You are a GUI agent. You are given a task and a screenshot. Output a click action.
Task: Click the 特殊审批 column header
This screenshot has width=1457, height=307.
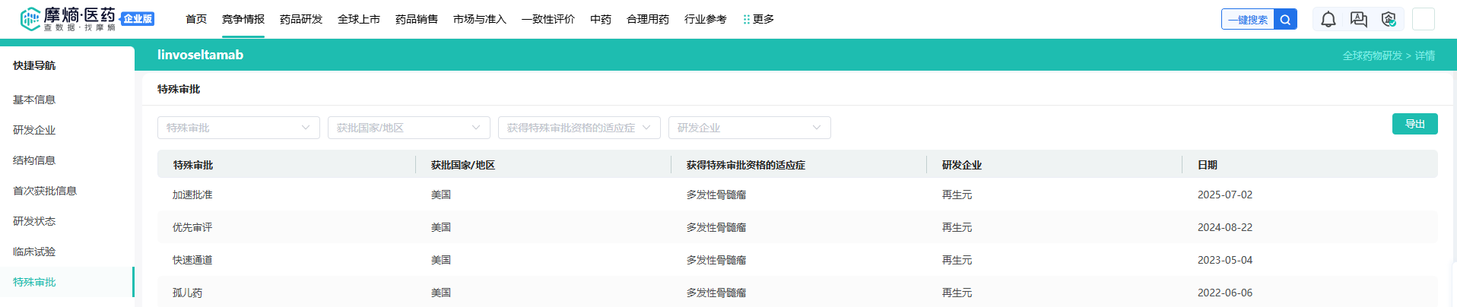(193, 165)
